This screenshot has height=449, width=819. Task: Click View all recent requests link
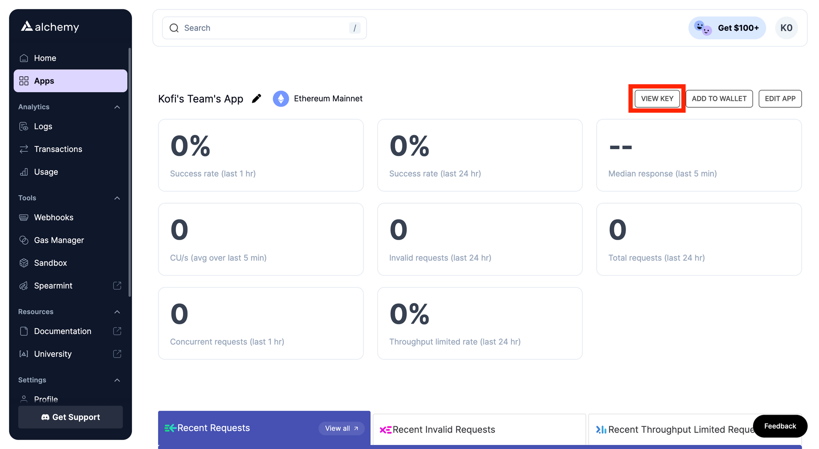[x=341, y=428]
